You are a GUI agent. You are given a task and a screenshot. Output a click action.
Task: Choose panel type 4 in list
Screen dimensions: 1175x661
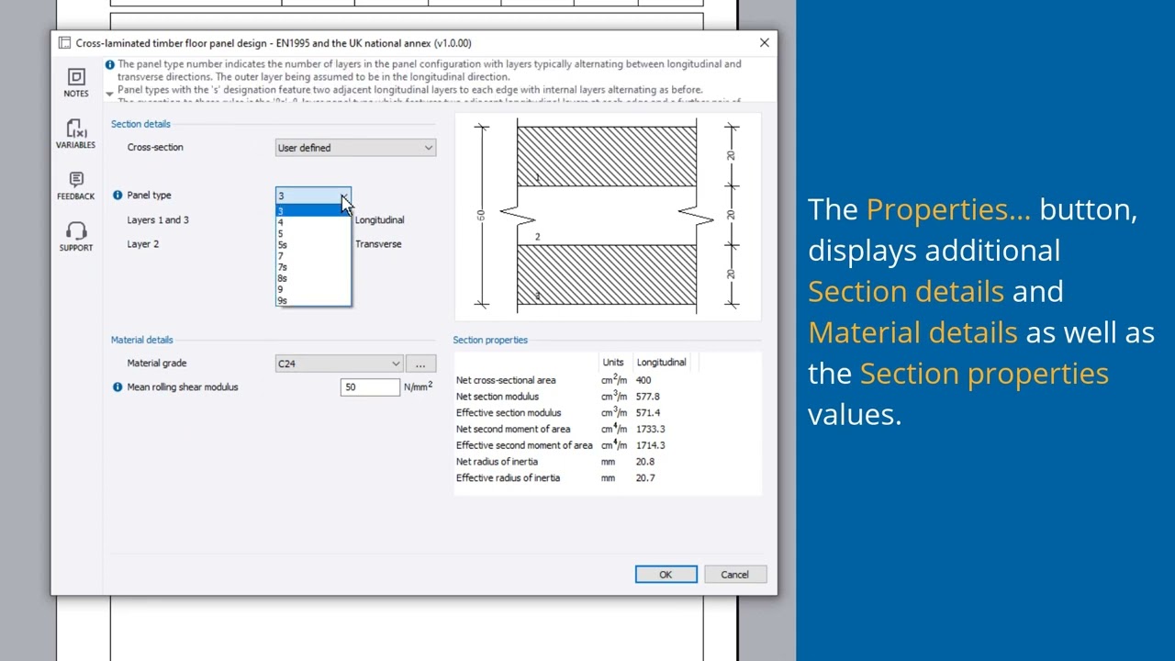tap(312, 222)
